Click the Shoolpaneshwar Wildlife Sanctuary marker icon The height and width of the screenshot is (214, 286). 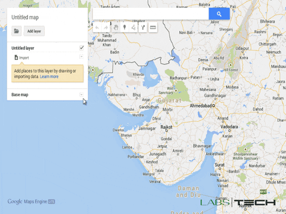245,149
